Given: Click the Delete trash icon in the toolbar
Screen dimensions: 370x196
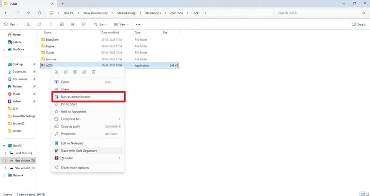Looking at the screenshot, I should pos(84,24).
